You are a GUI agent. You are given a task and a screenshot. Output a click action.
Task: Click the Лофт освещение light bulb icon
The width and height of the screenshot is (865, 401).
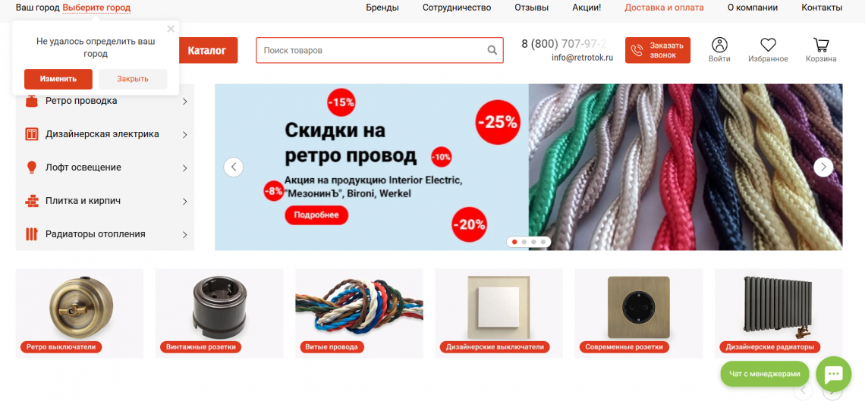point(31,168)
